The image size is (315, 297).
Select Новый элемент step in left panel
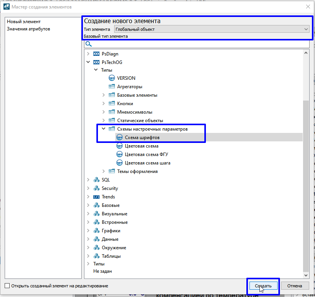pyautogui.click(x=24, y=22)
